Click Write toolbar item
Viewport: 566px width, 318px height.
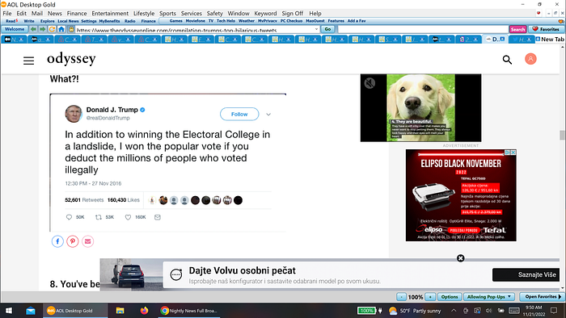pos(29,21)
